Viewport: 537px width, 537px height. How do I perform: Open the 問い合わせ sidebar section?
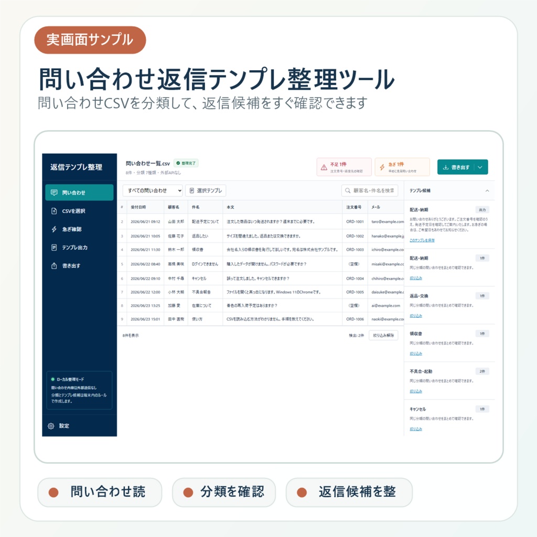point(79,192)
